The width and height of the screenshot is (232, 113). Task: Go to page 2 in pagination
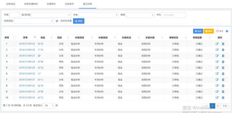pos(218,106)
